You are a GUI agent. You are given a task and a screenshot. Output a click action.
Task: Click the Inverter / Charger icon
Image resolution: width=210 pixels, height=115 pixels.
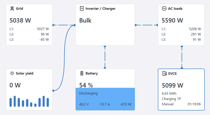tap(82, 8)
